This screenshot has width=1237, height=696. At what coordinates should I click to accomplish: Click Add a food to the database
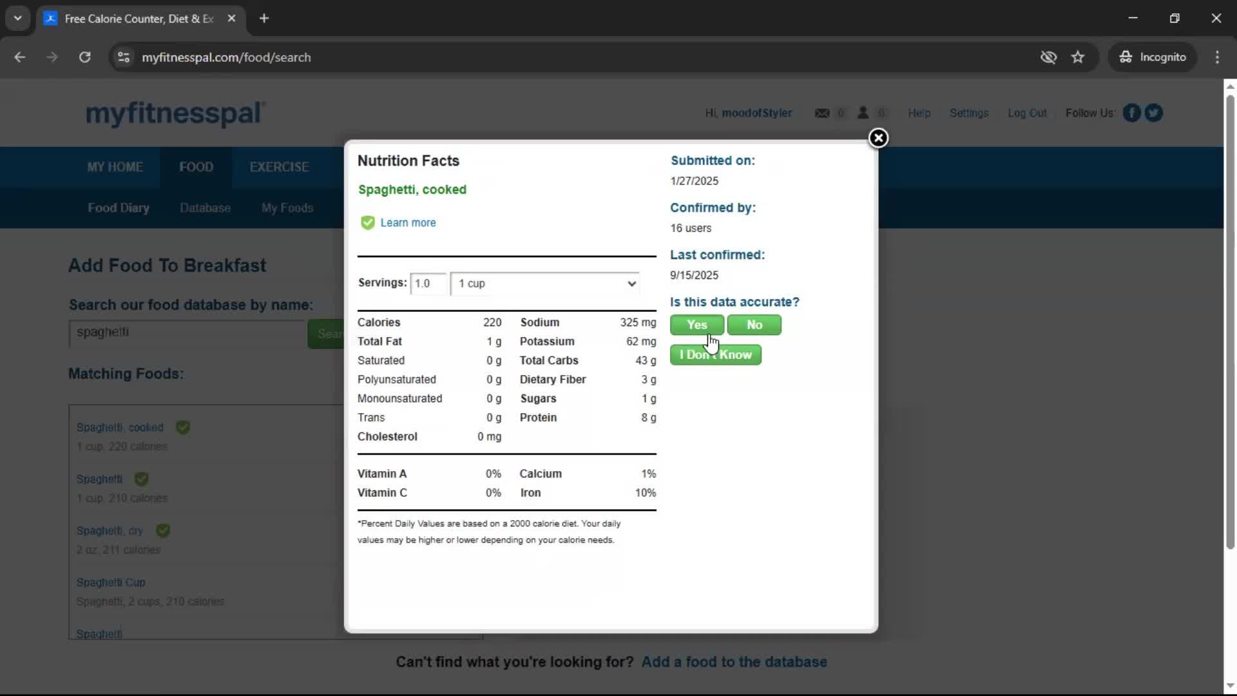click(x=734, y=662)
